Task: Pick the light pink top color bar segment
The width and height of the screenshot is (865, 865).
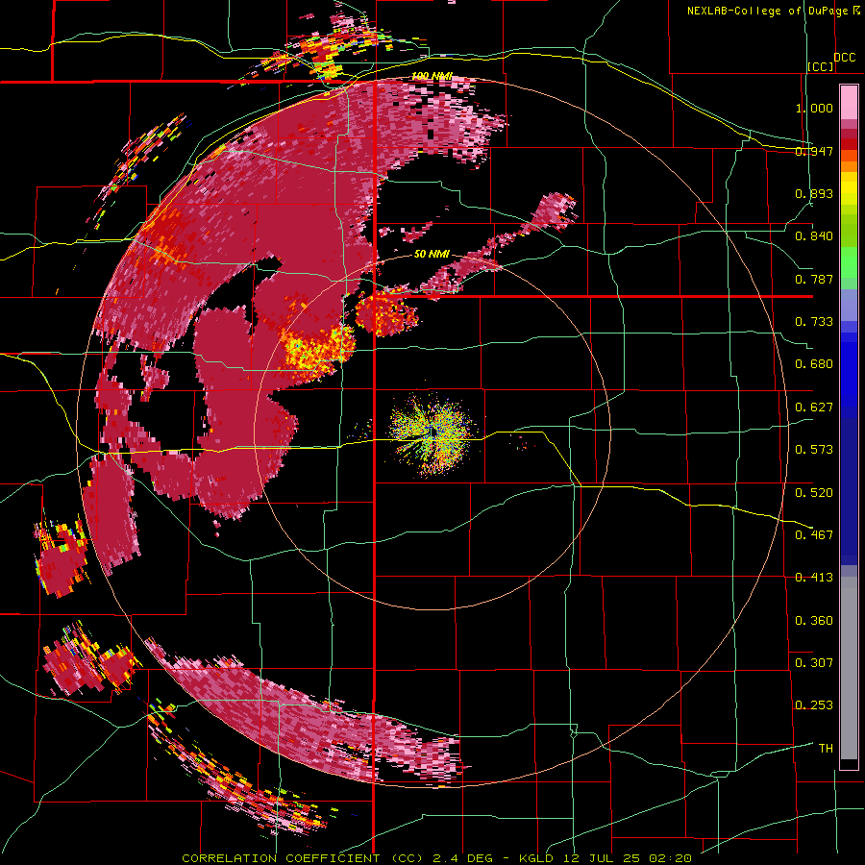Action: click(849, 103)
